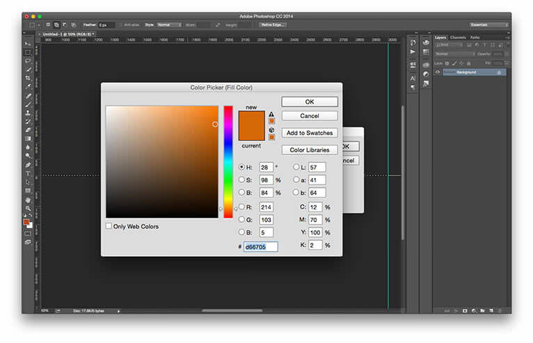Click Cancel in the Color Picker

[310, 116]
